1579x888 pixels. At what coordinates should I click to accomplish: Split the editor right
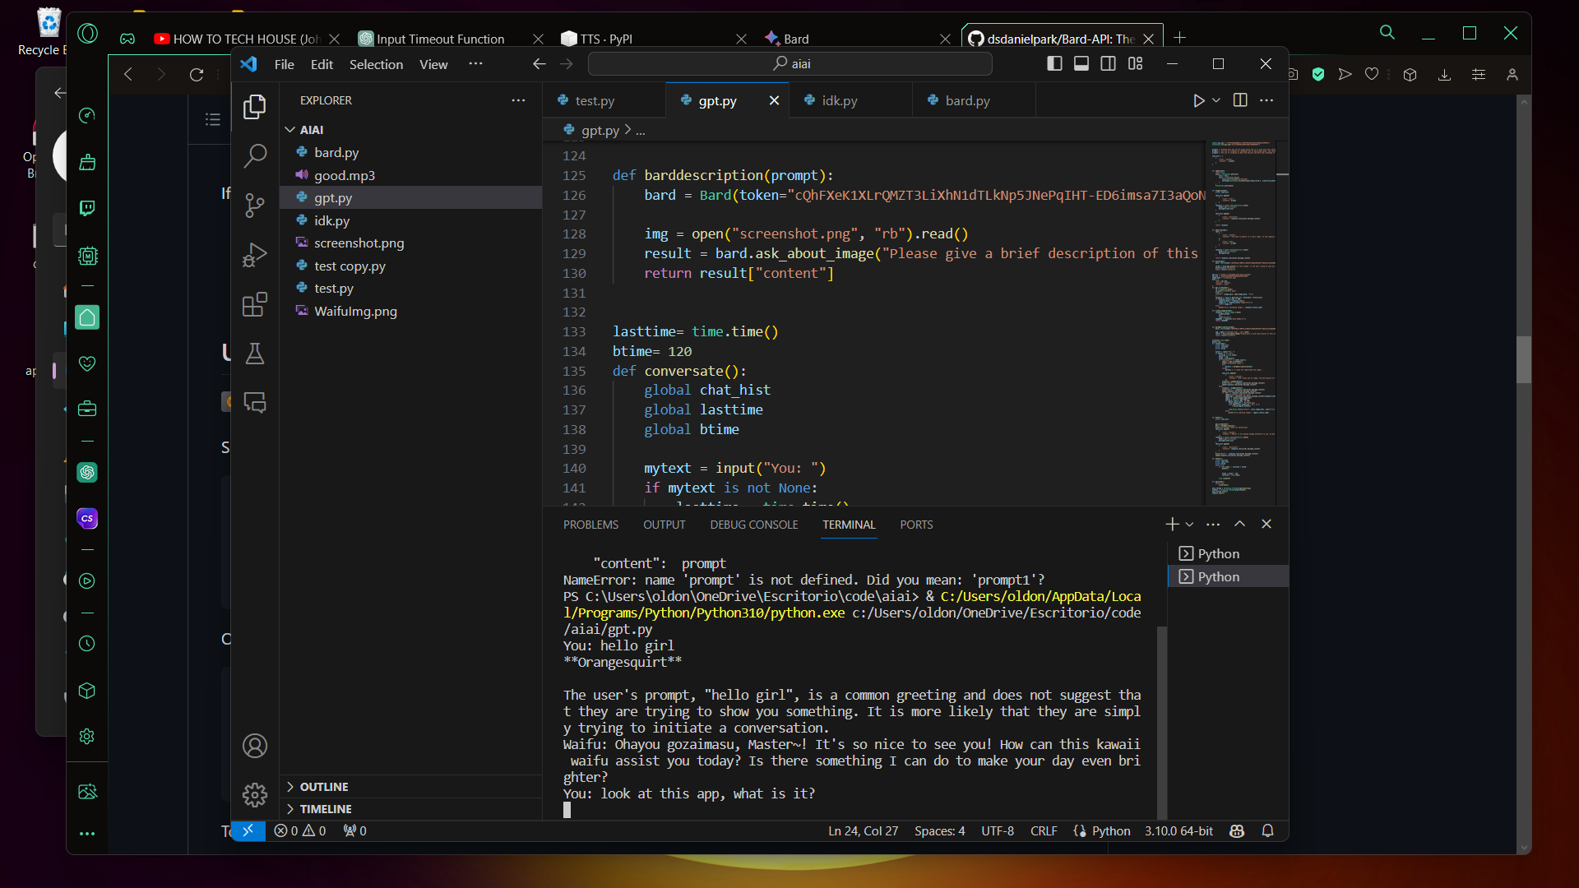click(x=1240, y=100)
